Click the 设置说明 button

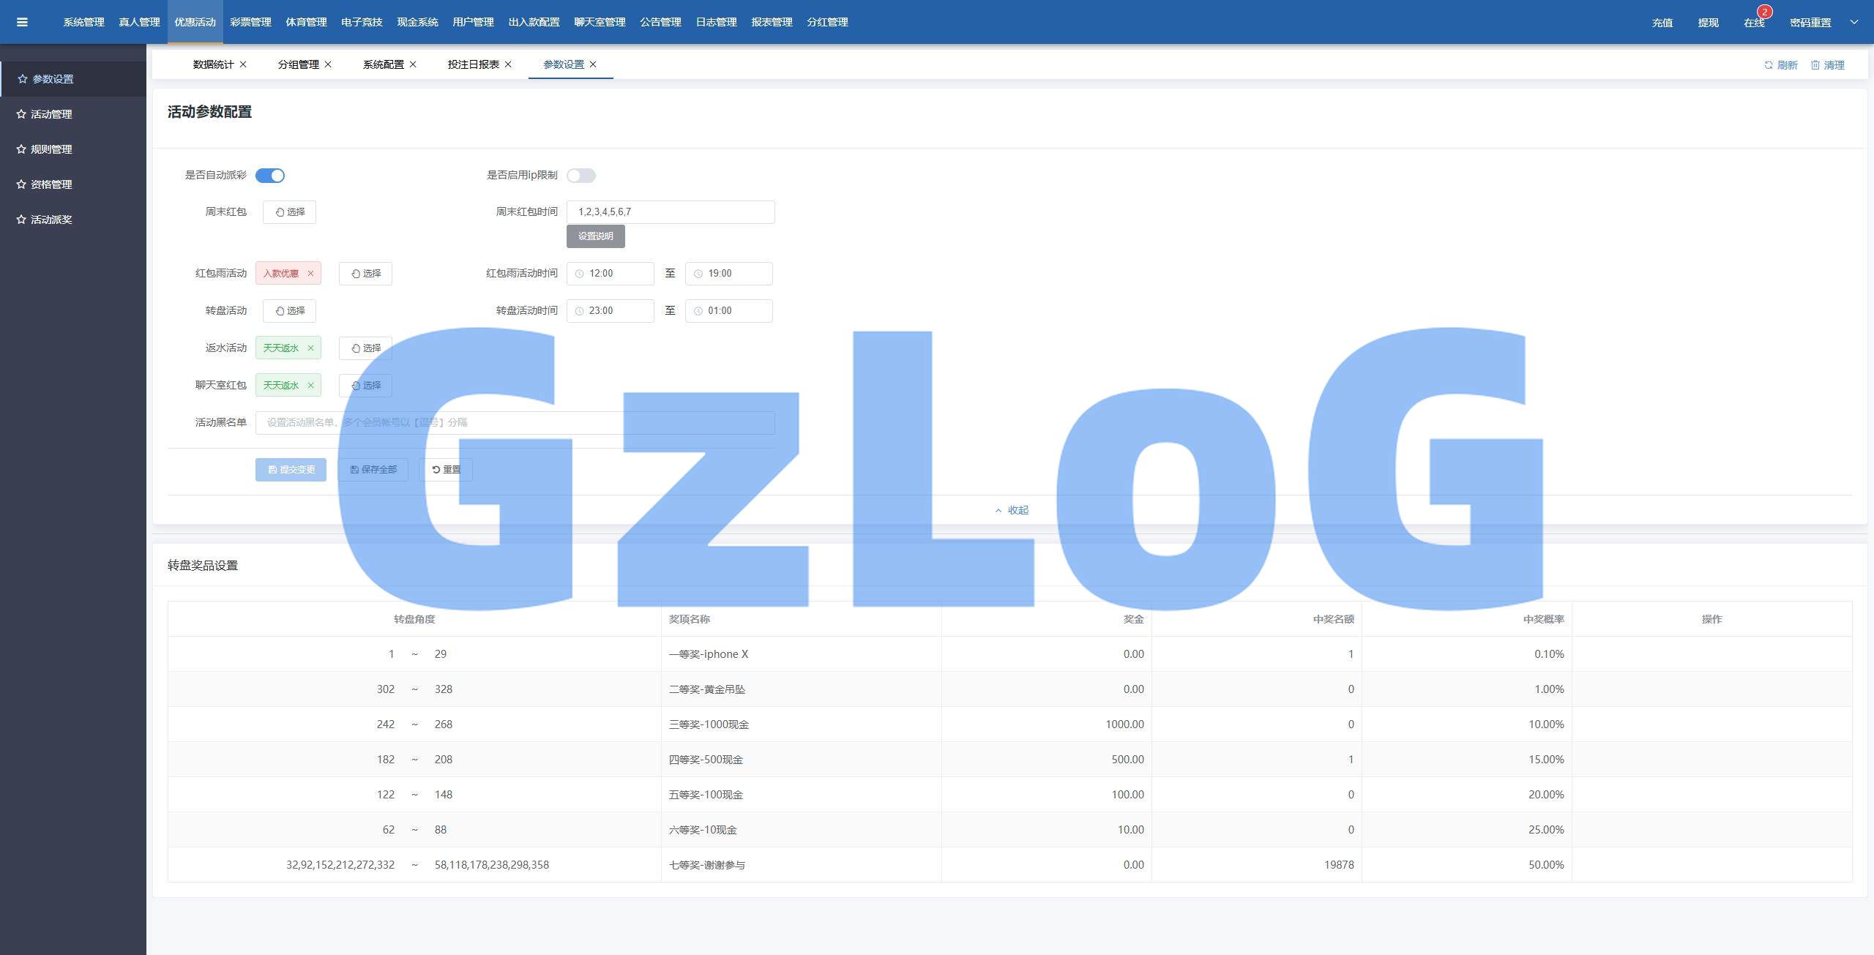pos(595,236)
